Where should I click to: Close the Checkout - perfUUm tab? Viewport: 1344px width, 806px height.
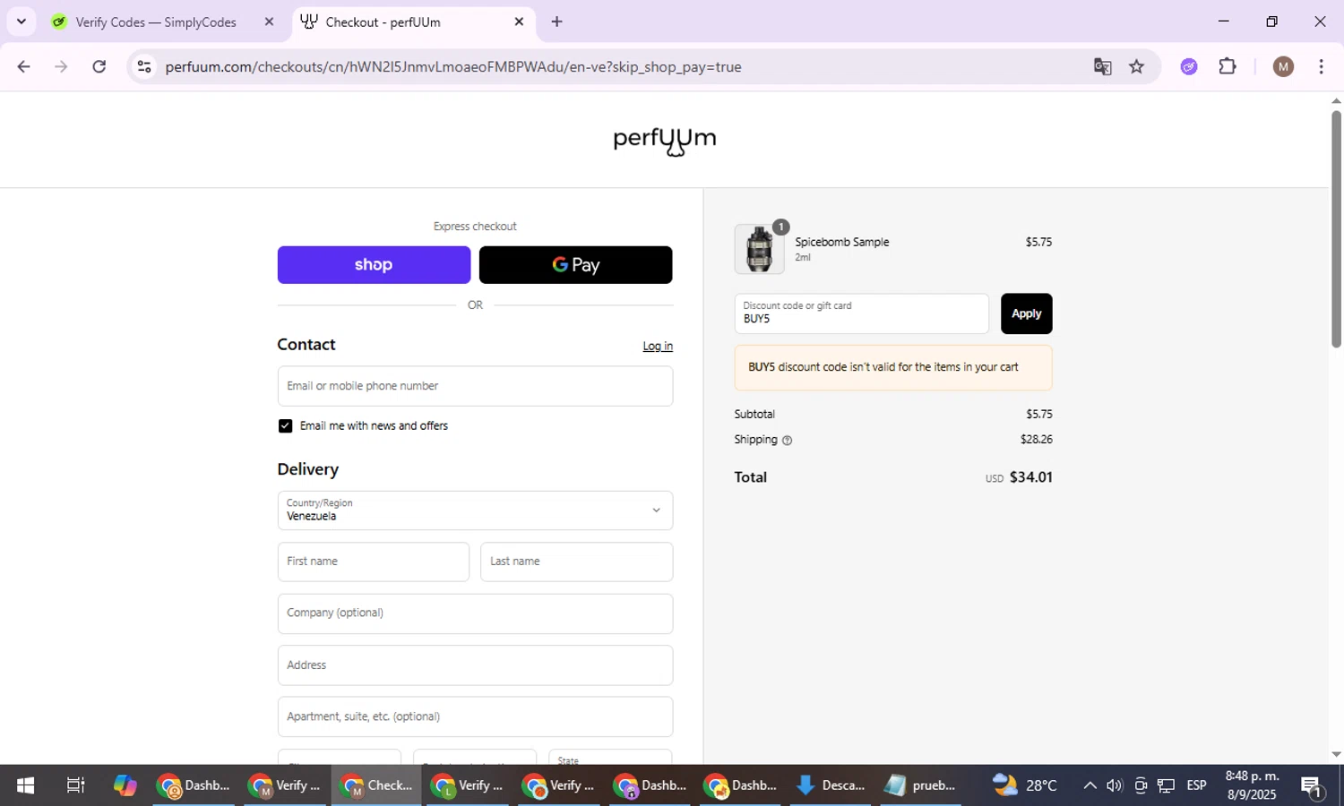point(519,21)
